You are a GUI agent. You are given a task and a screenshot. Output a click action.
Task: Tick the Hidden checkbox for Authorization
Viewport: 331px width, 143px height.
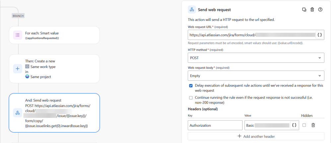click(304, 125)
